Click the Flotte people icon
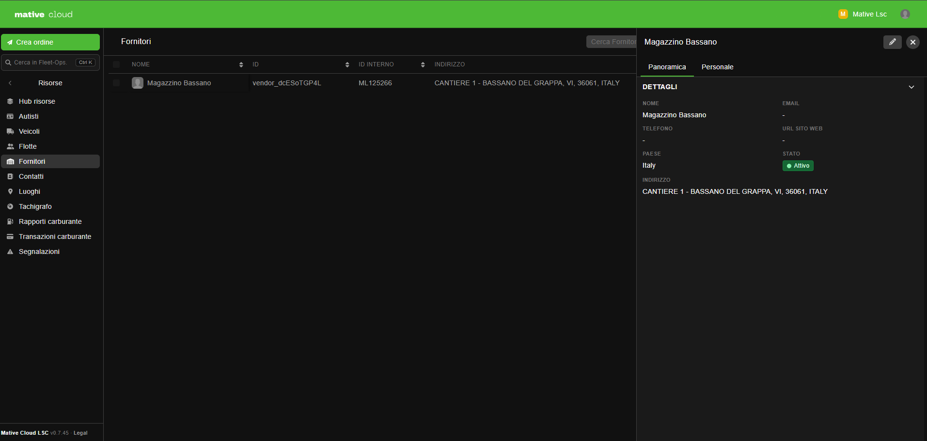The height and width of the screenshot is (441, 927). tap(10, 146)
